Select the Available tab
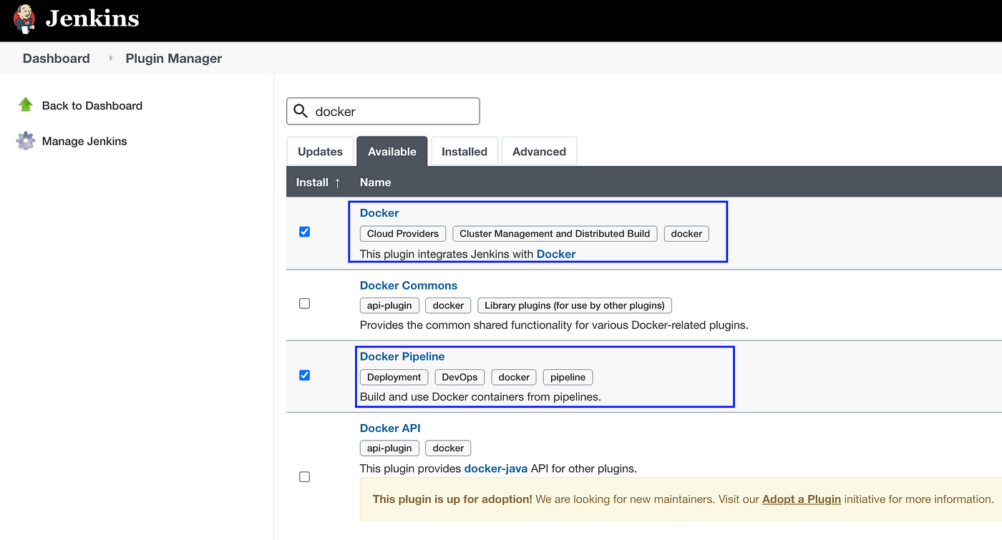The image size is (1002, 540). point(392,152)
